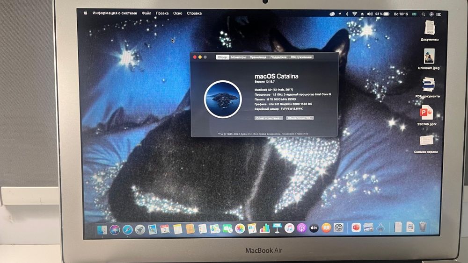
Task: Select Документы stack on desktop
Action: click(x=430, y=31)
